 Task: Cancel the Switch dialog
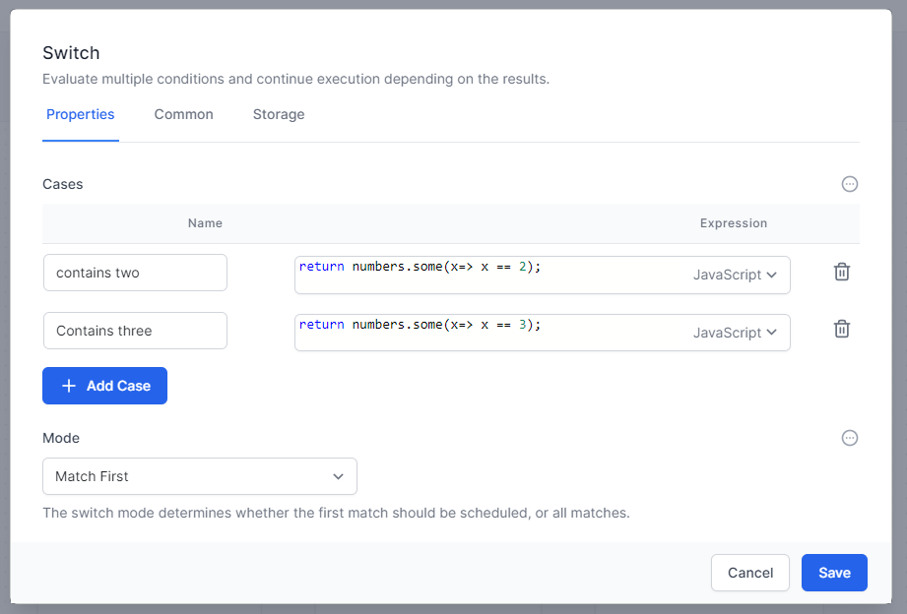pyautogui.click(x=750, y=573)
